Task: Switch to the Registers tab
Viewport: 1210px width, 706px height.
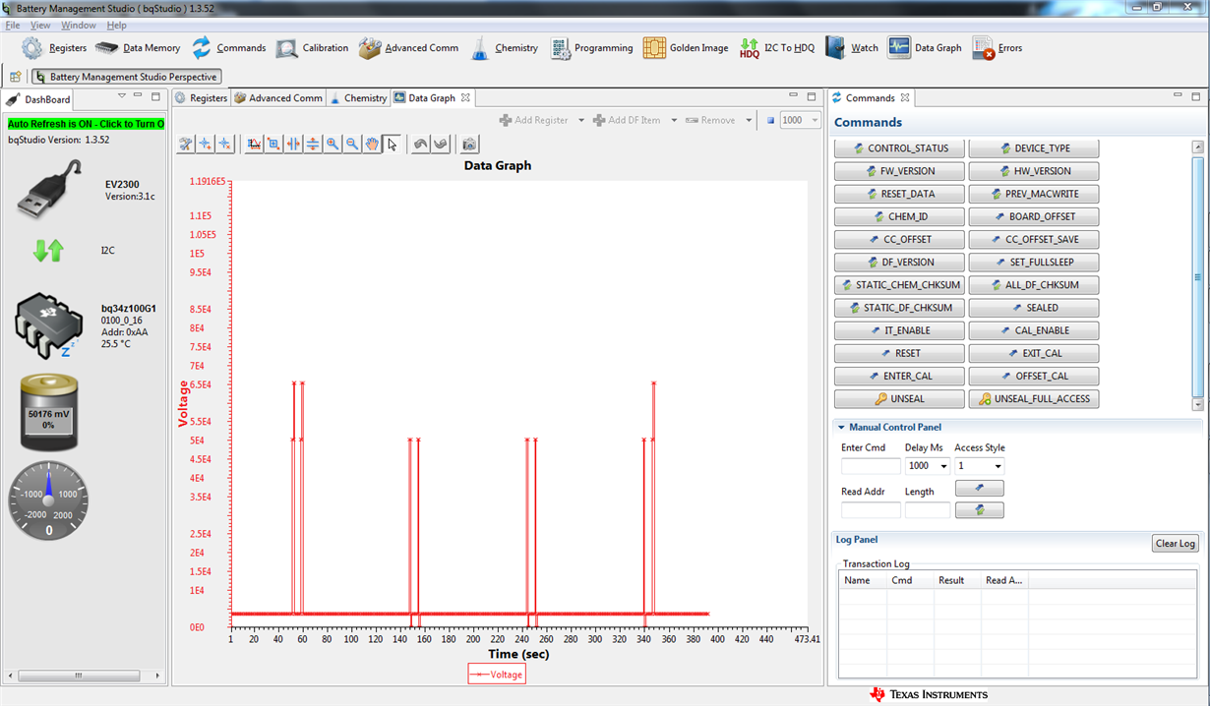Action: [x=201, y=98]
